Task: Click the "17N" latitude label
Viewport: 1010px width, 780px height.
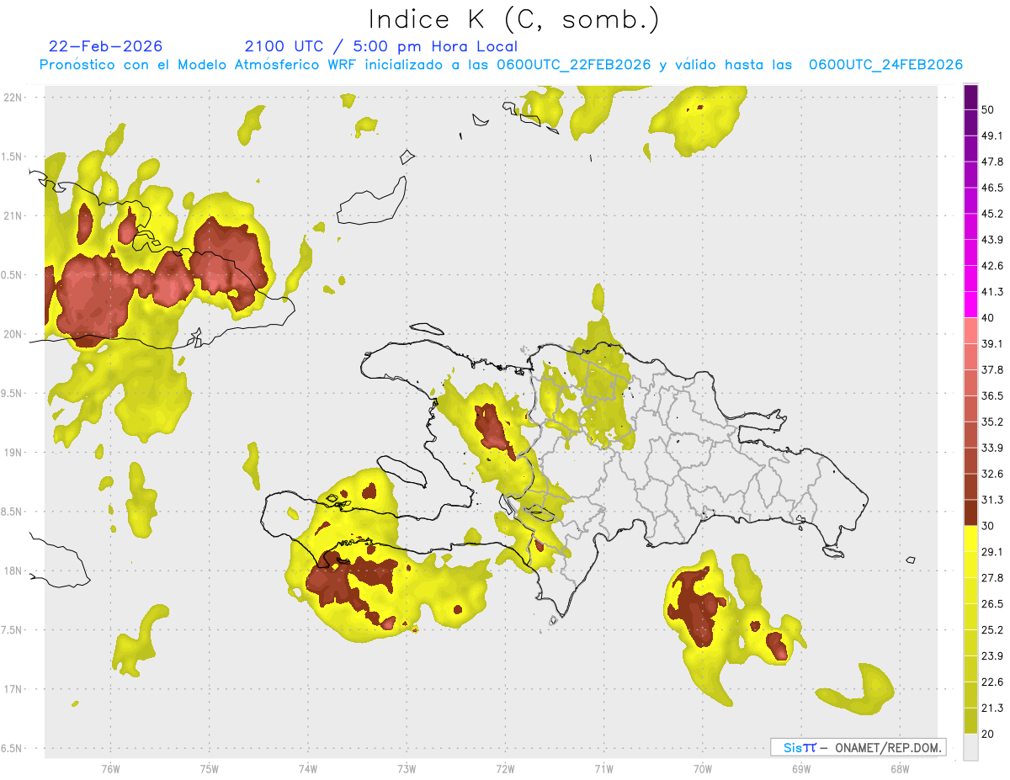Action: point(13,689)
